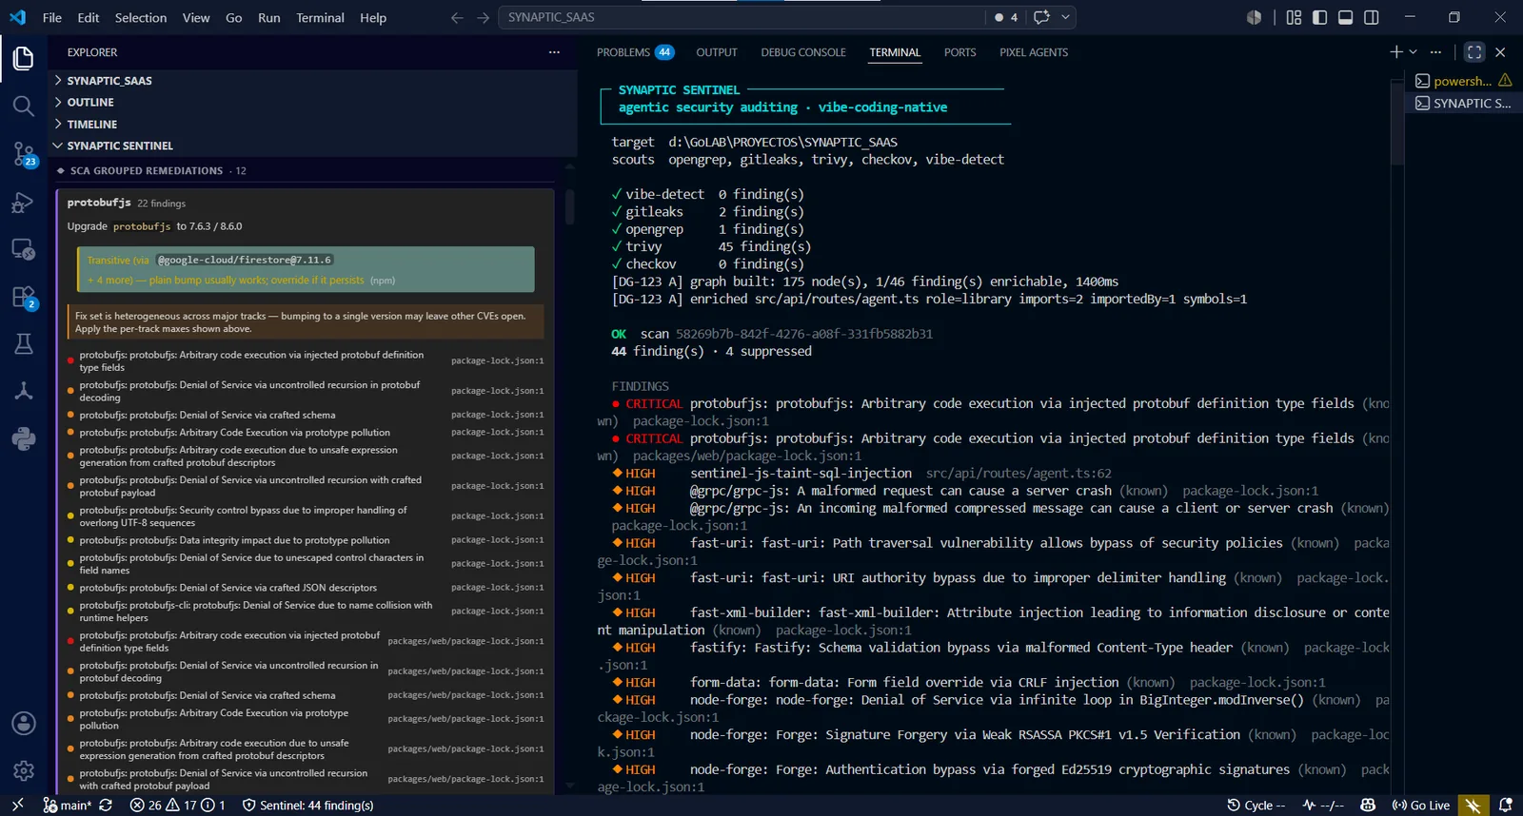Open the View menu
This screenshot has width=1523, height=816.
click(196, 17)
